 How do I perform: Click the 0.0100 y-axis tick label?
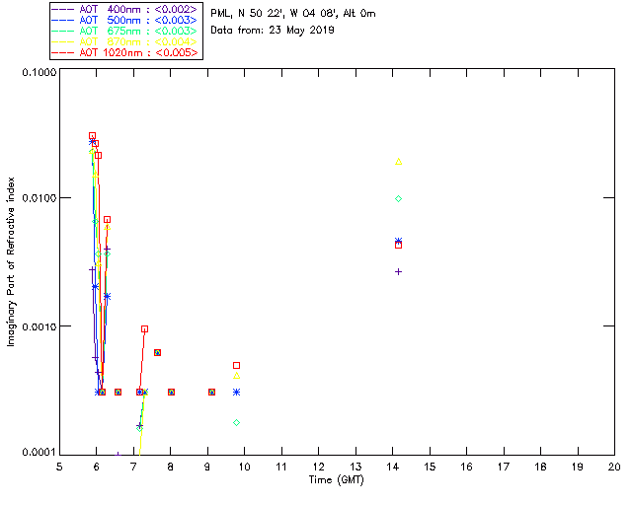point(39,198)
